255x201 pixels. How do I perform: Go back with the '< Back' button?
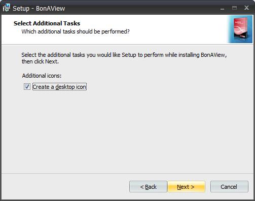pyautogui.click(x=148, y=187)
